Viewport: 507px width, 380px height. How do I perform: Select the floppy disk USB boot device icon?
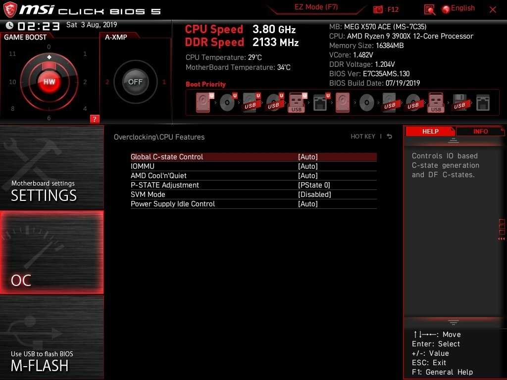(459, 103)
